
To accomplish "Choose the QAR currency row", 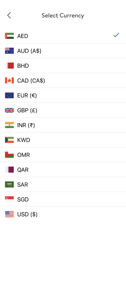I will tap(63, 170).
